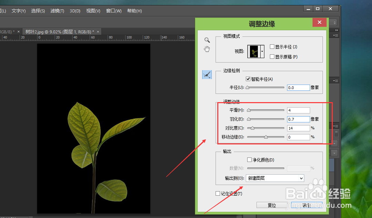Maximize the Photoshop window
The height and width of the screenshot is (218, 372).
click(318, 9)
